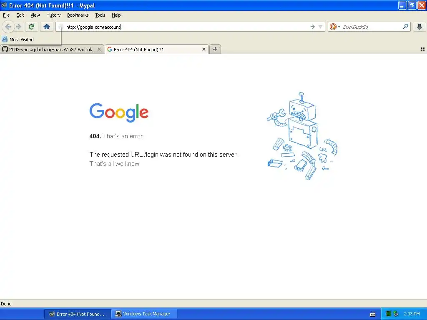Click the Go arrow in the address bar
Viewport: 427px width, 320px height.
(313, 27)
